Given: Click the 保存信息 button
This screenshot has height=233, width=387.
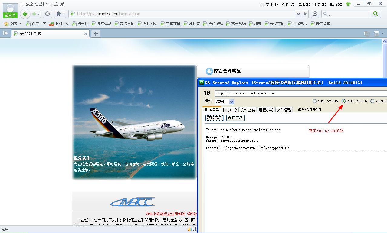Looking at the screenshot, I should [x=235, y=118].
